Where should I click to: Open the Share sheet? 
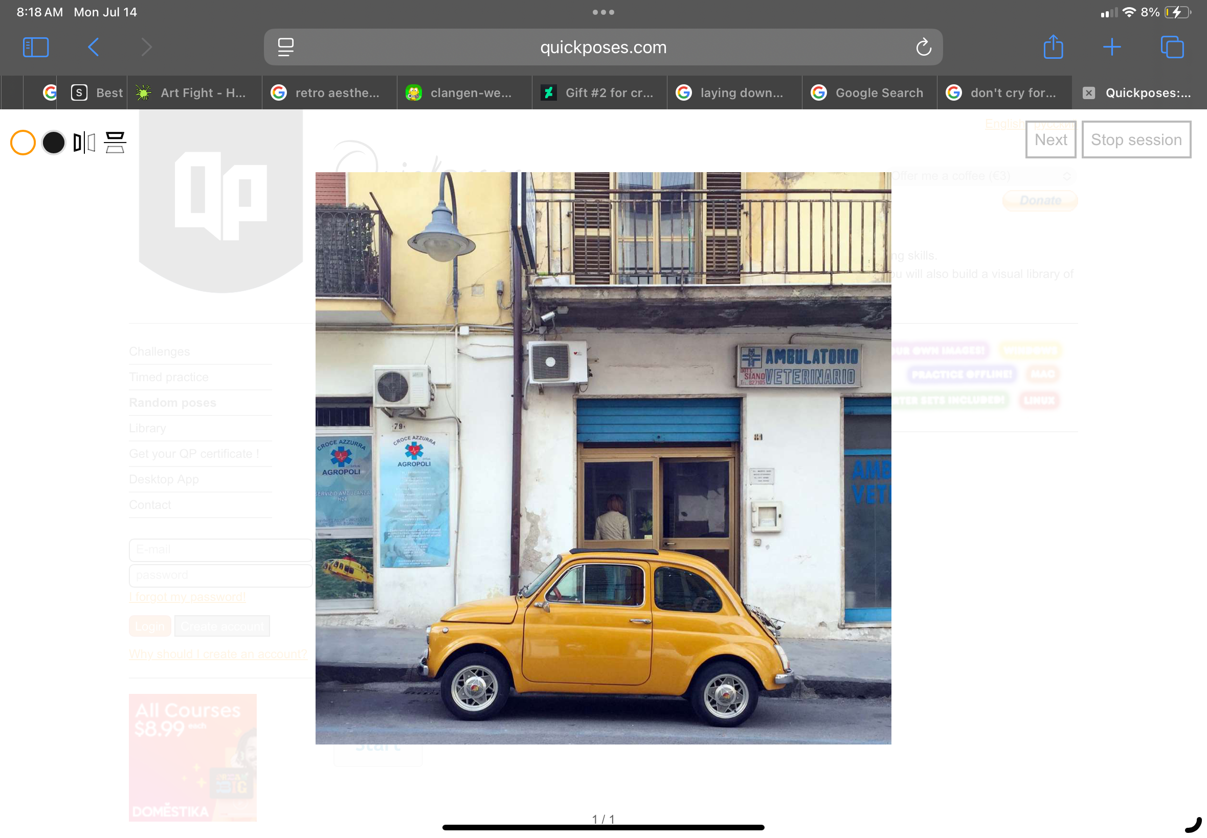[x=1053, y=47]
